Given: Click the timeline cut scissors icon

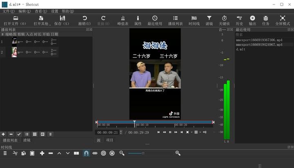Looking at the screenshot, I should click(15, 153).
